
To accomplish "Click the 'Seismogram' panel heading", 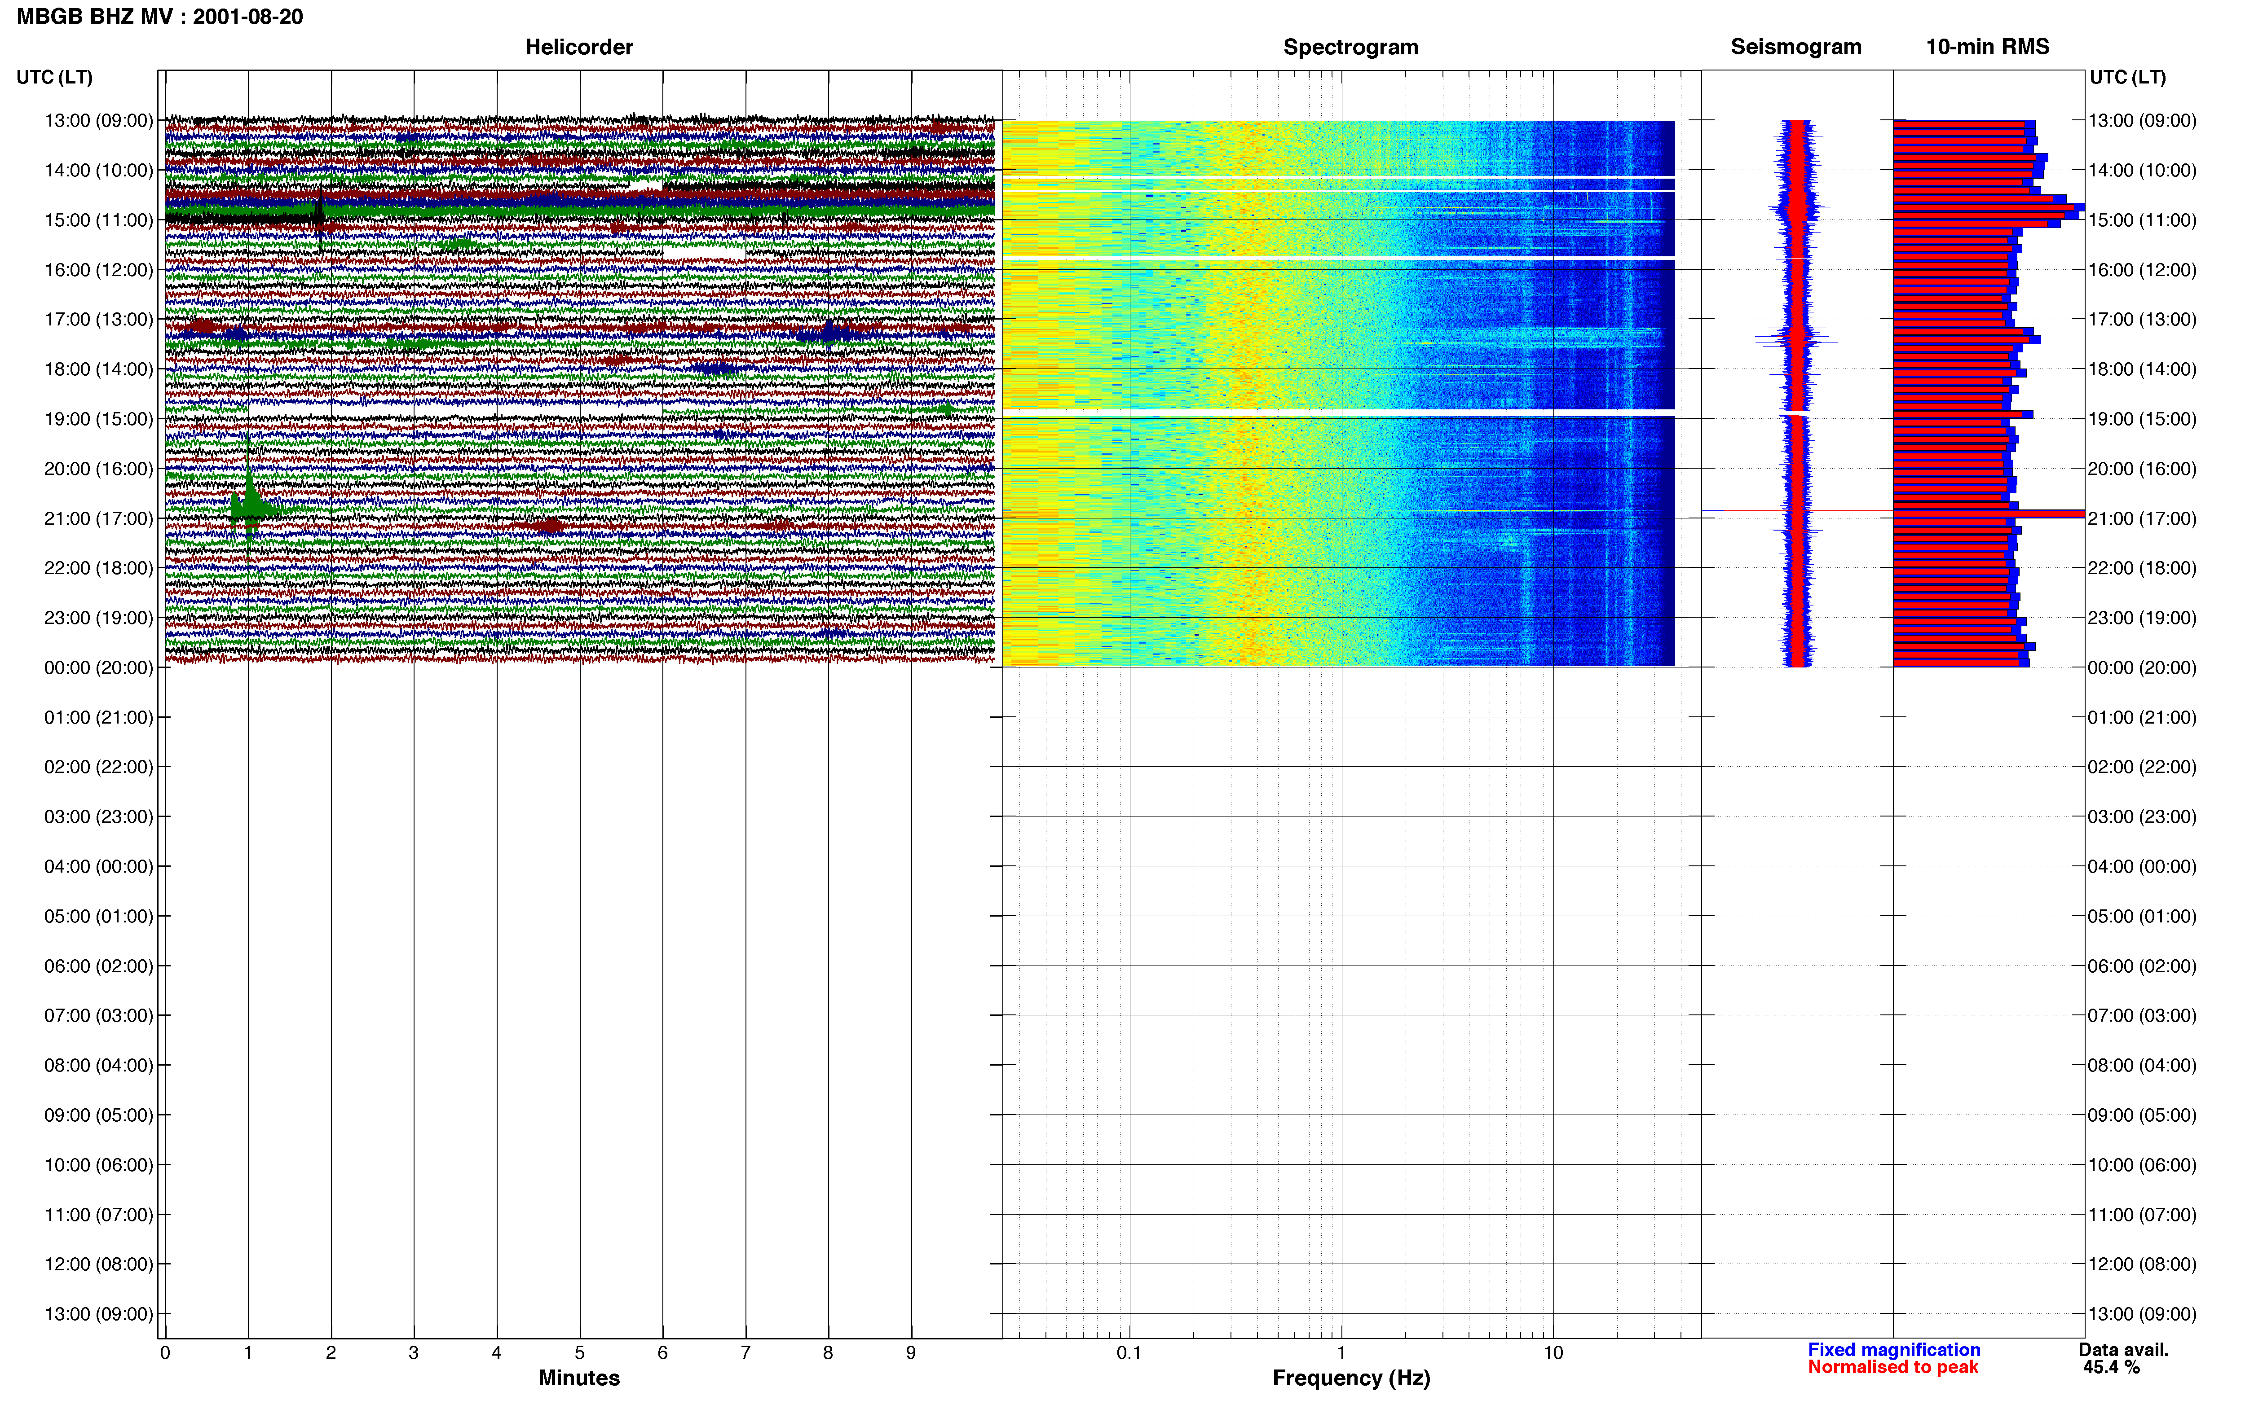I will click(x=1795, y=47).
